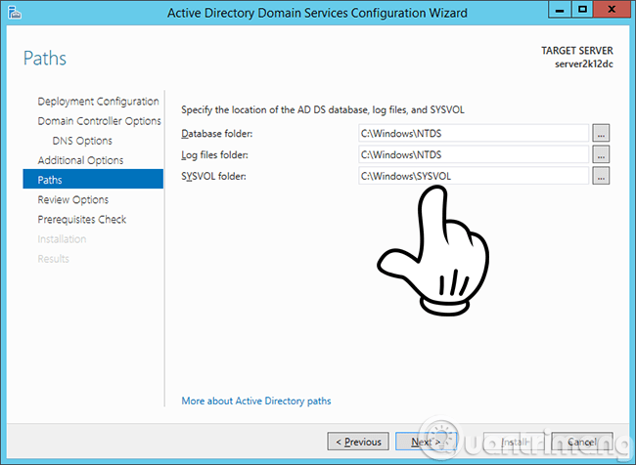Go back with Previous button
Screen dimensions: 636x465
click(358, 442)
